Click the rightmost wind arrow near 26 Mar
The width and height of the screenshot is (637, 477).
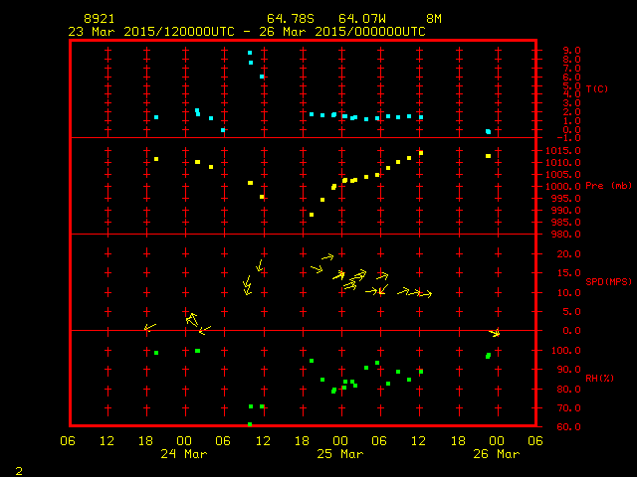[x=495, y=332]
